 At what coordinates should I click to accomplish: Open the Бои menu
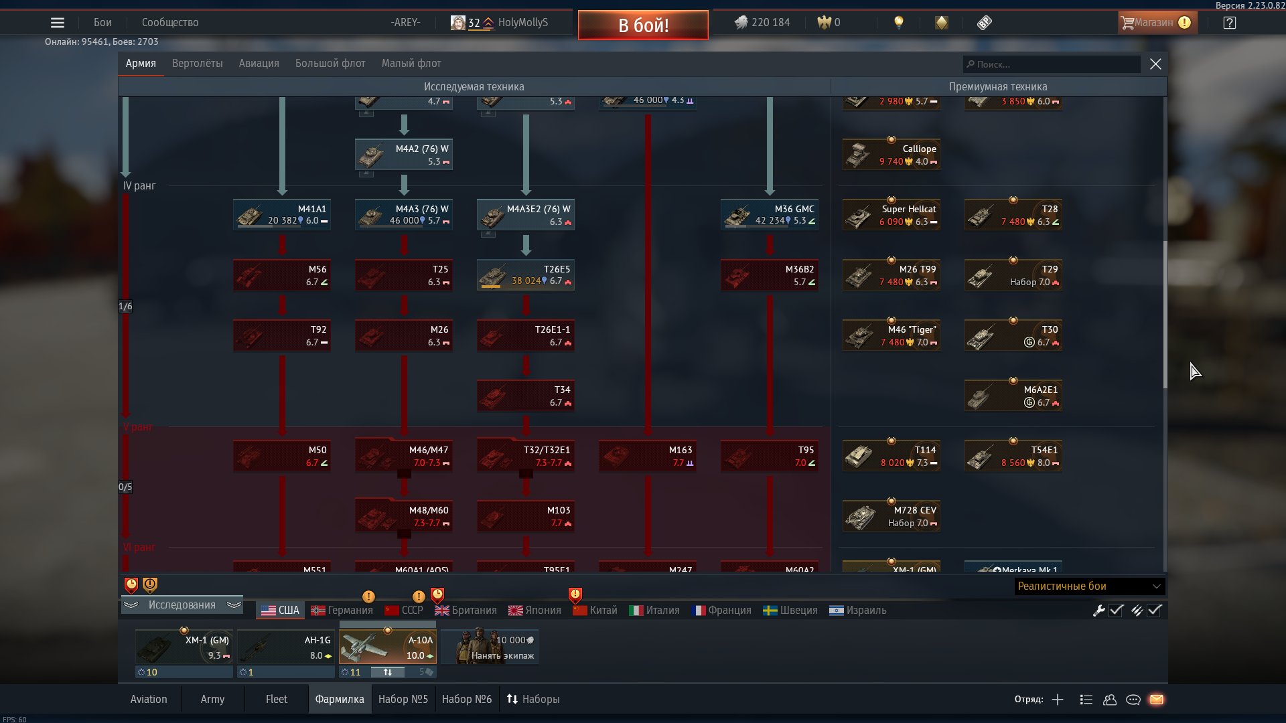[x=102, y=23]
